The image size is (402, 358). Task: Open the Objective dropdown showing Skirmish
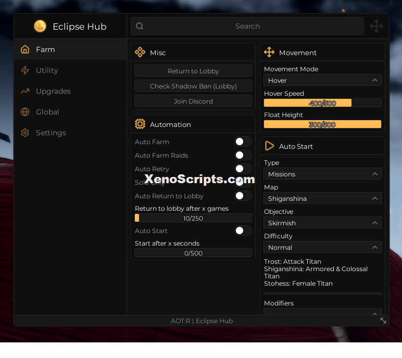[x=322, y=223]
